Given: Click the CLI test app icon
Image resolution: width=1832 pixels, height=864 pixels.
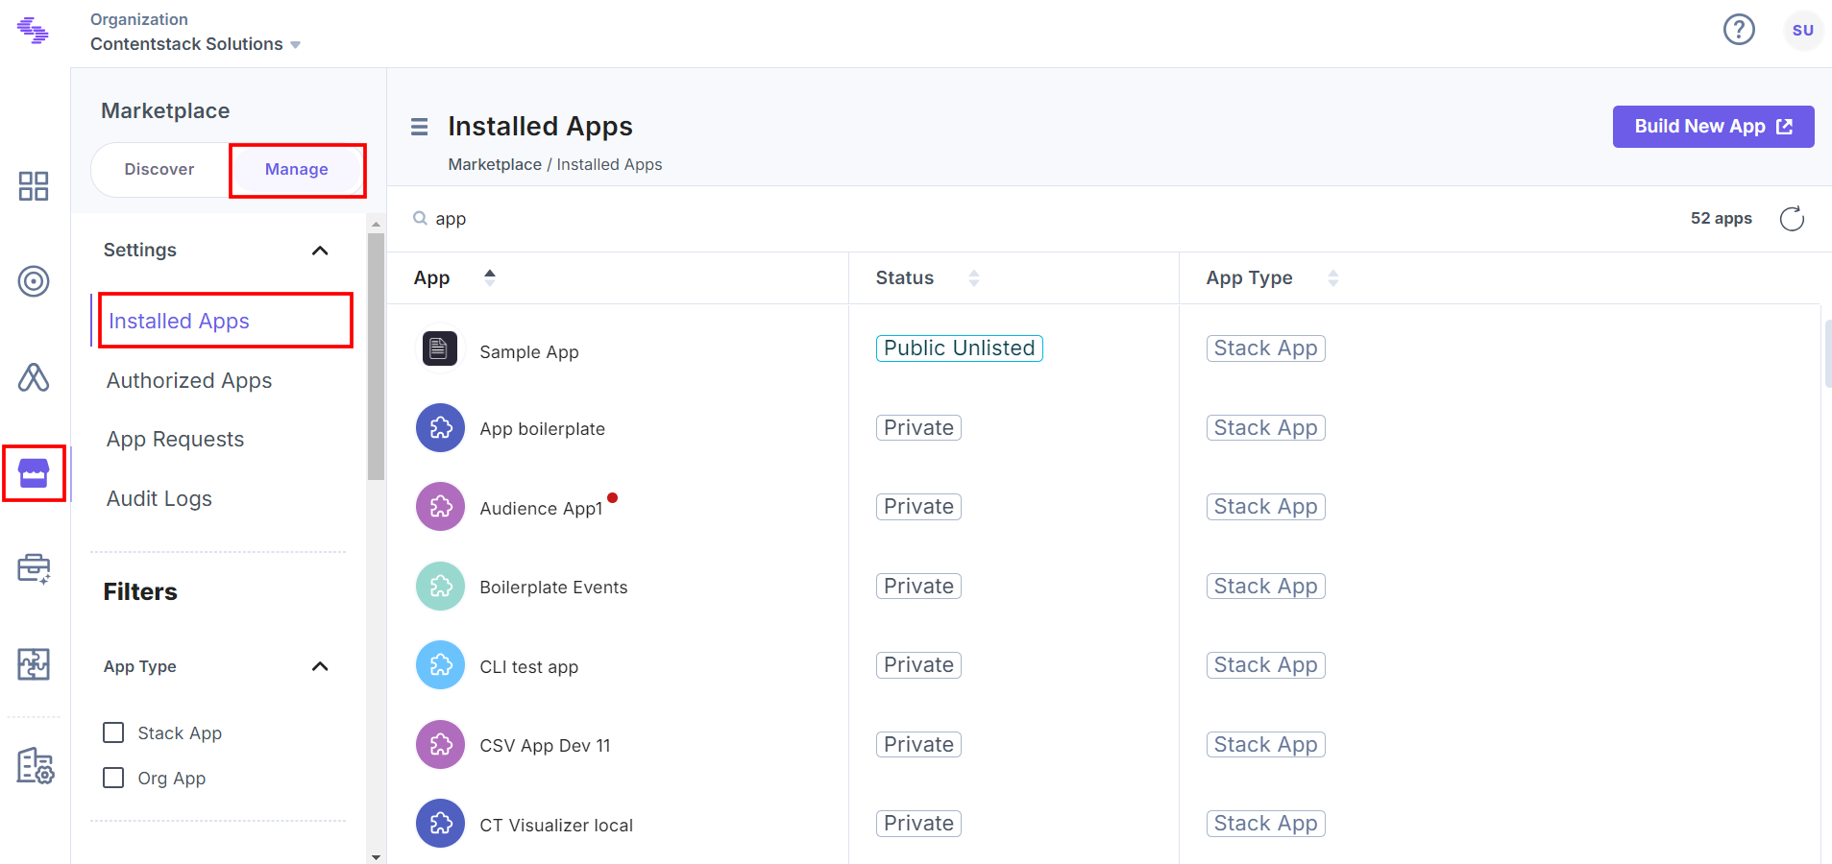Looking at the screenshot, I should point(440,665).
